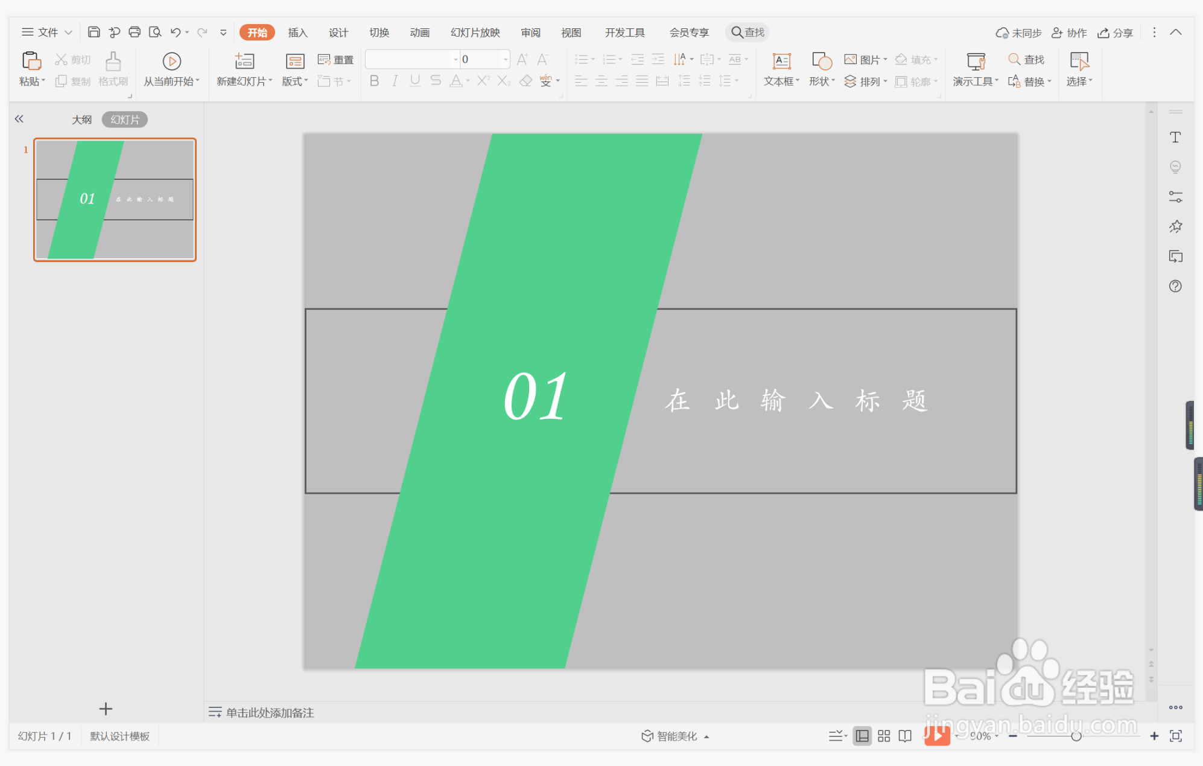Open the help icon in right sidebar
Screen dimensions: 1203x766
tap(1175, 286)
